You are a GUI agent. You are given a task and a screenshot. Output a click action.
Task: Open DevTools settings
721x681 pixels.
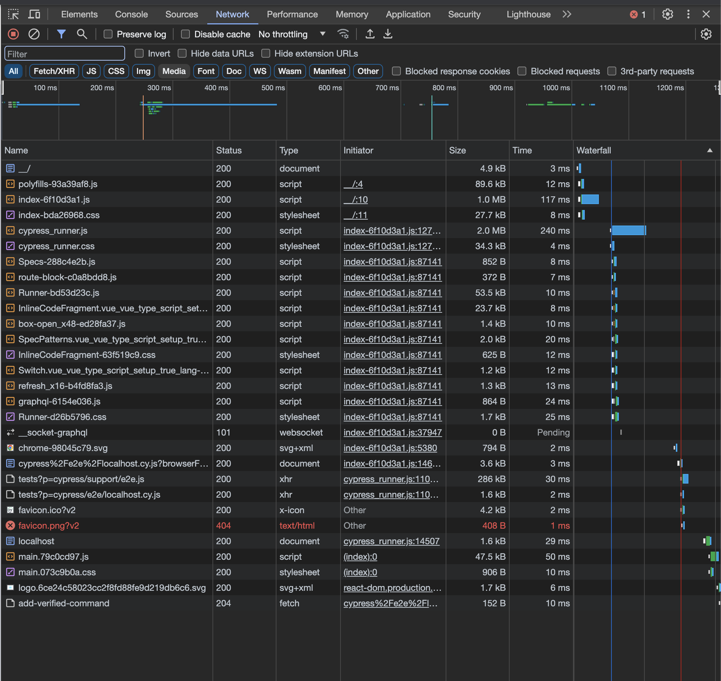pyautogui.click(x=668, y=14)
